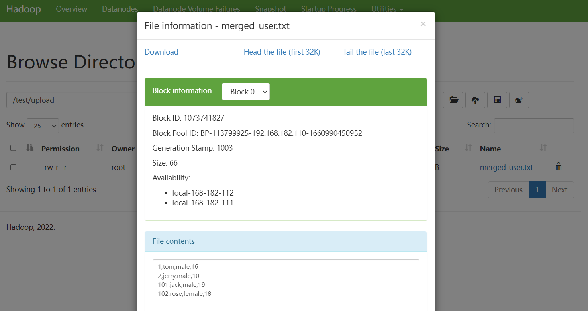Sort by the Permission column arrows
The image size is (588, 311).
100,148
